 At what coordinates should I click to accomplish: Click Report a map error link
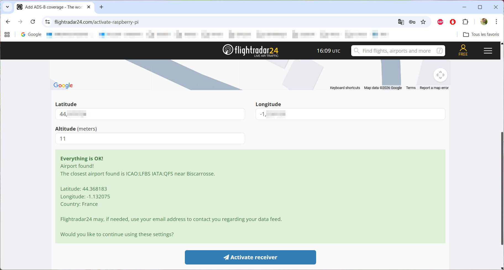[x=434, y=88]
